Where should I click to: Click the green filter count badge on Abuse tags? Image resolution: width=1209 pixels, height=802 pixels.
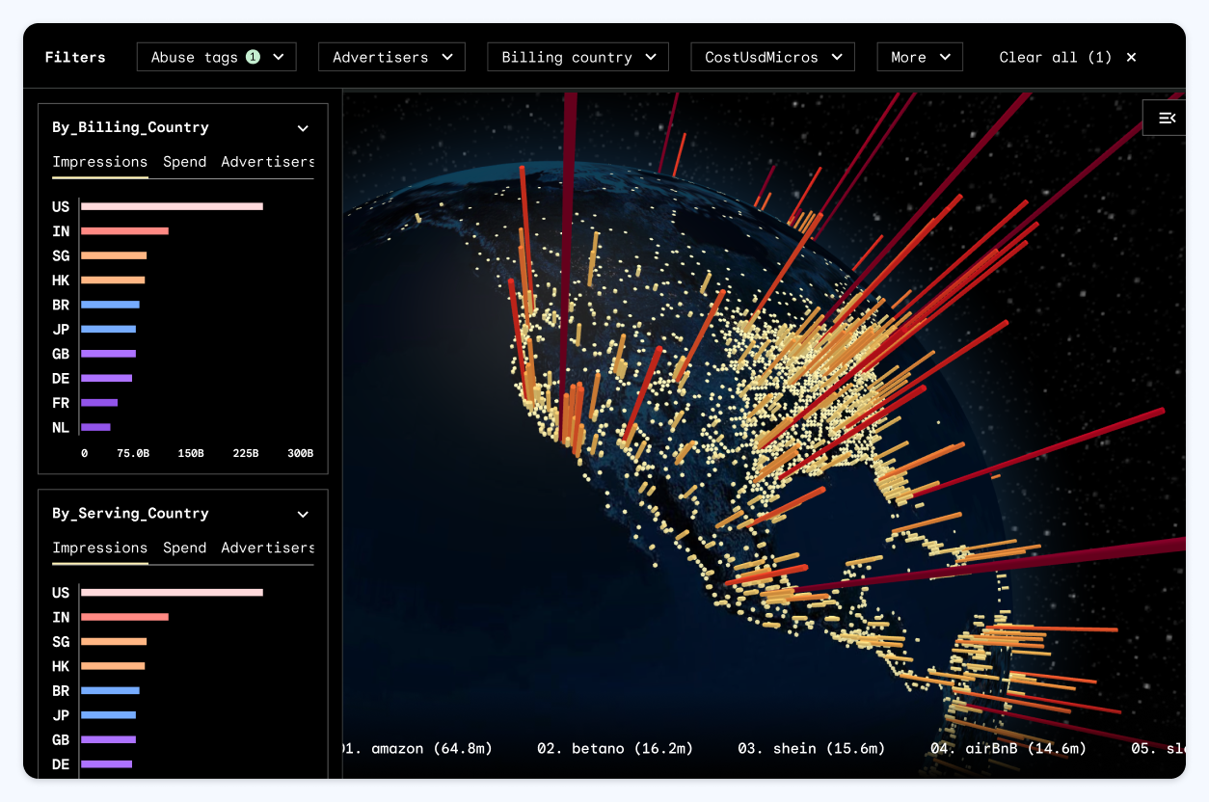tap(254, 56)
